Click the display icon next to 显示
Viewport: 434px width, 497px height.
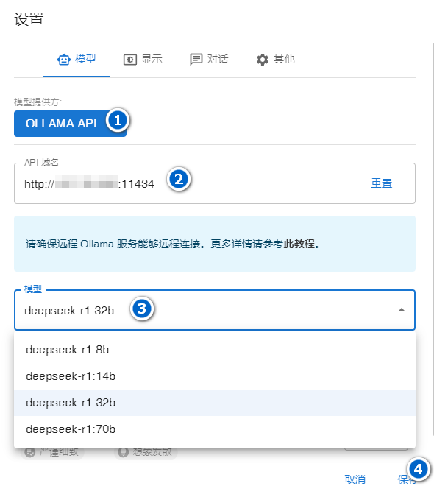click(129, 60)
